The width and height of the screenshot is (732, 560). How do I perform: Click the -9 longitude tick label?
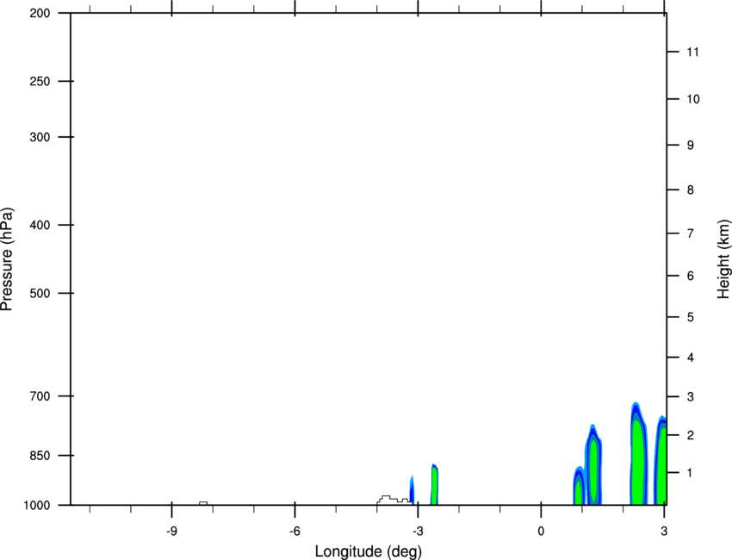pyautogui.click(x=171, y=531)
